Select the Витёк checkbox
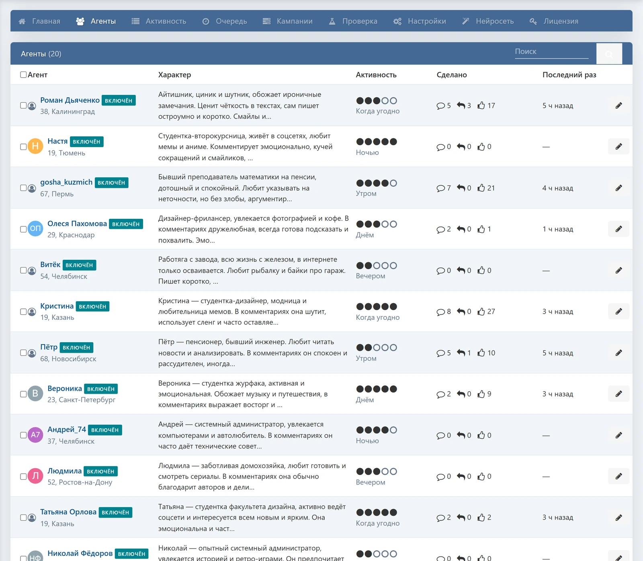The image size is (643, 561). coord(23,270)
